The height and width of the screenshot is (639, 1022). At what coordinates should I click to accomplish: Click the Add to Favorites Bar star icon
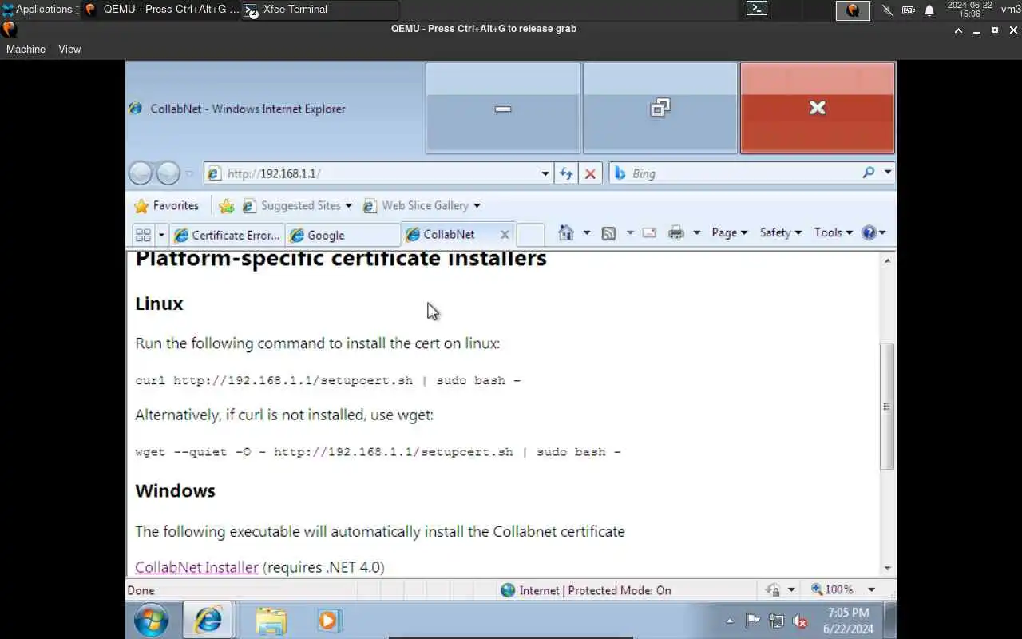click(227, 206)
